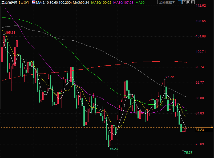Image resolution: width=214 pixels, height=158 pixels.
Task: Click the green MA60 legend label
Action: 140,2
